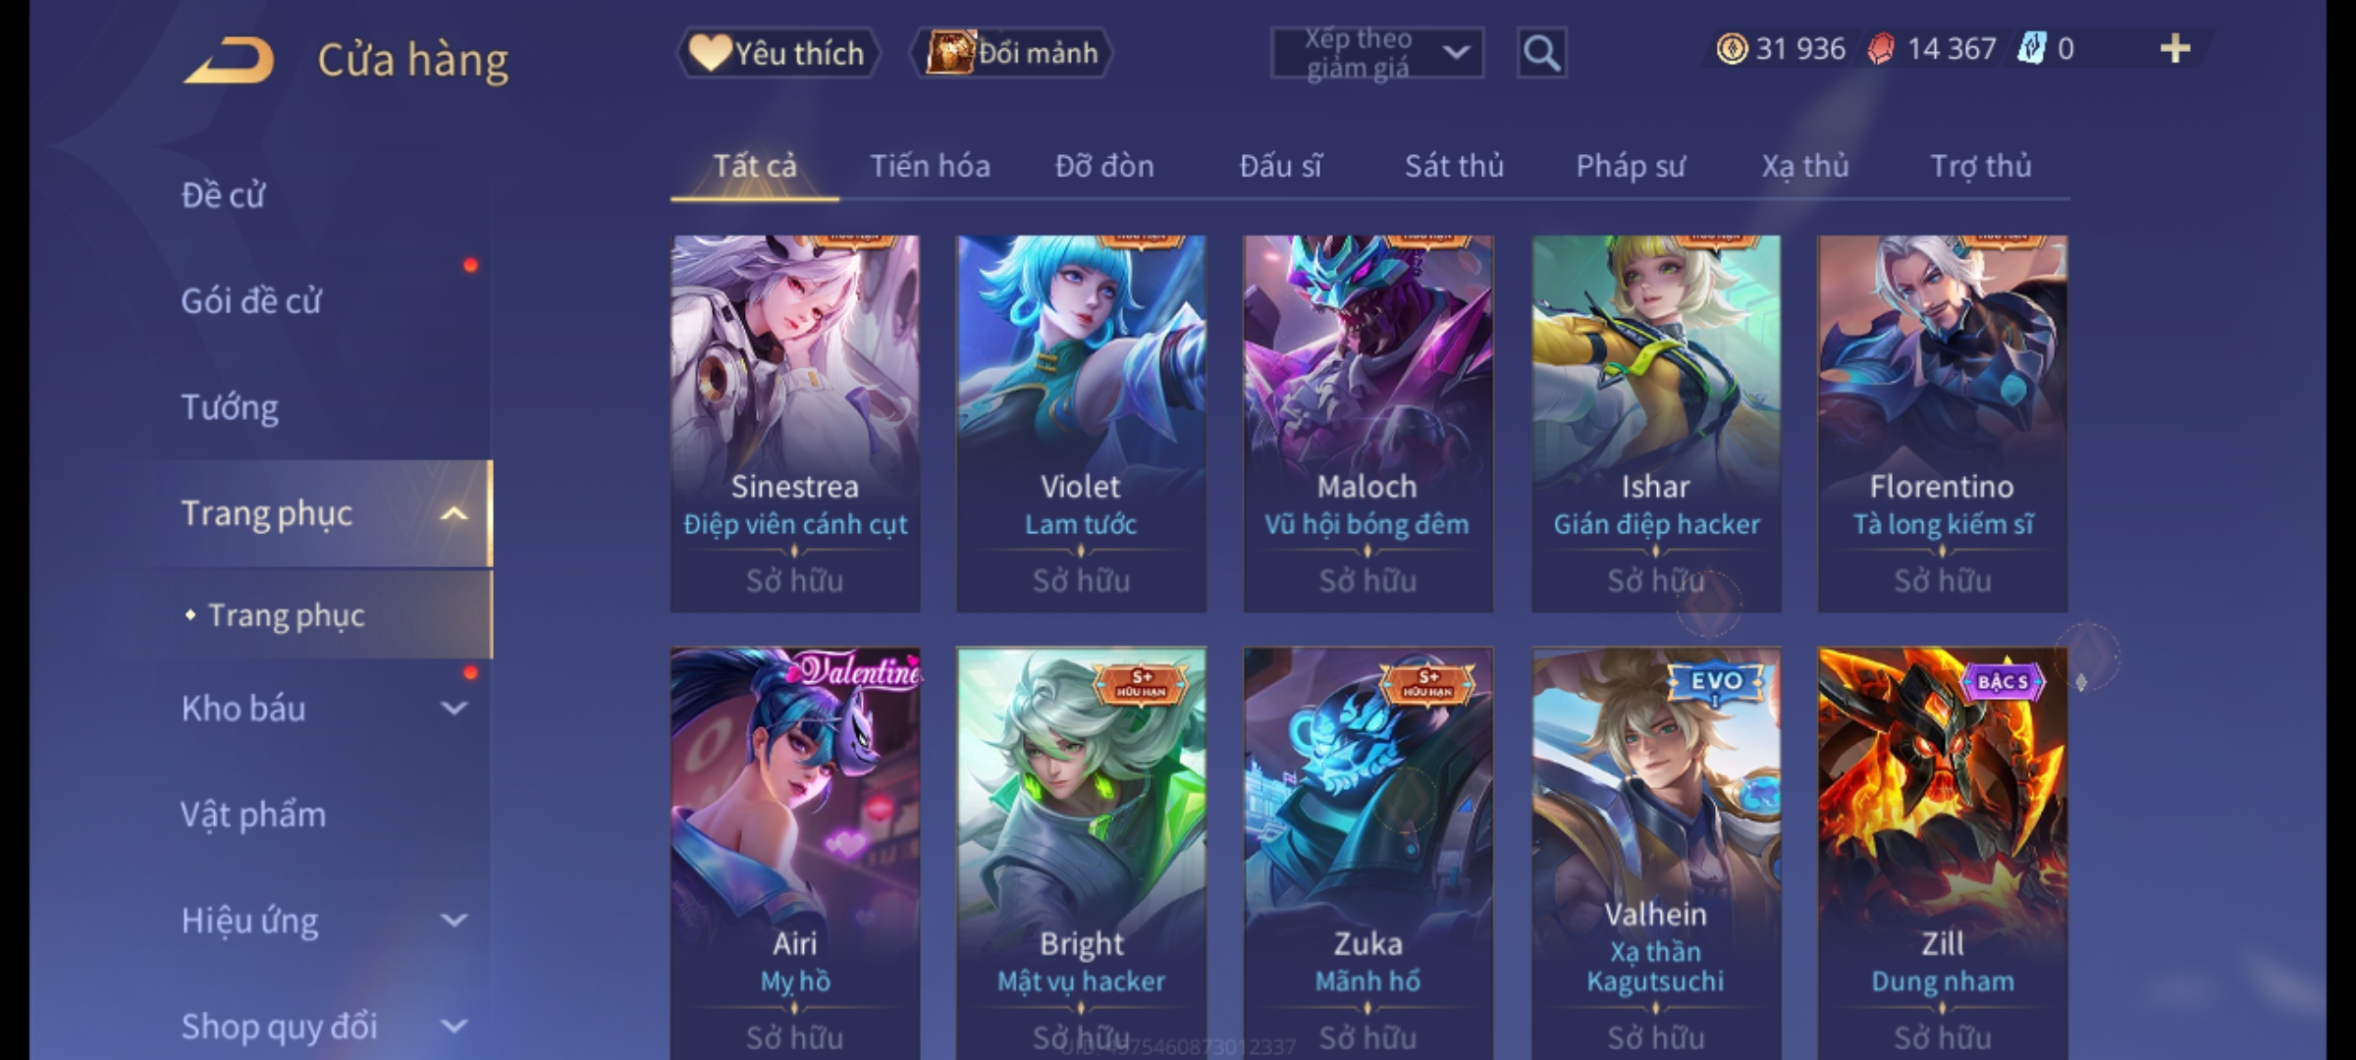Screen dimensions: 2356x1060
Task: Tap the blue voucher currency icon
Action: [x=2031, y=49]
